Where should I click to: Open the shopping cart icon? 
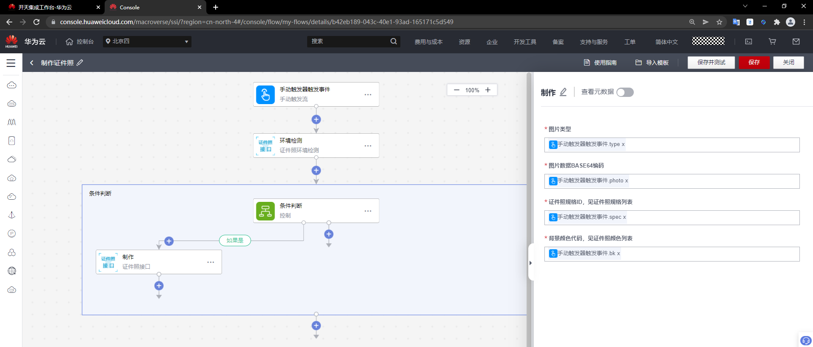coord(772,41)
